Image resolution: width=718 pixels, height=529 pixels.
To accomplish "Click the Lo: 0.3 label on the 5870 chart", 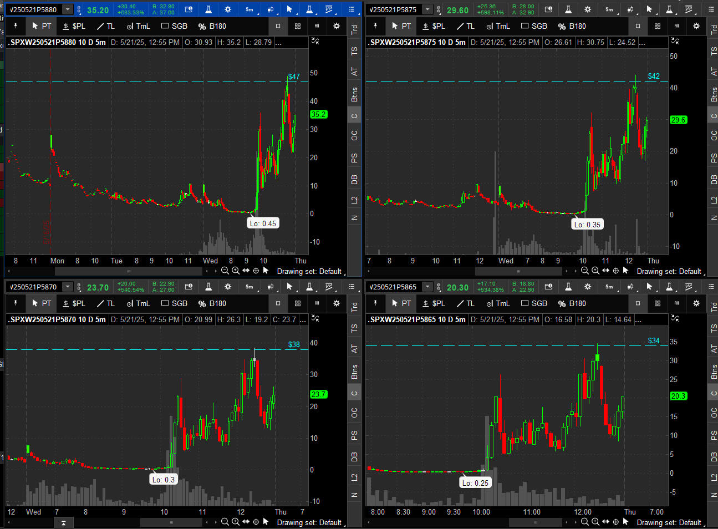I will coord(164,480).
